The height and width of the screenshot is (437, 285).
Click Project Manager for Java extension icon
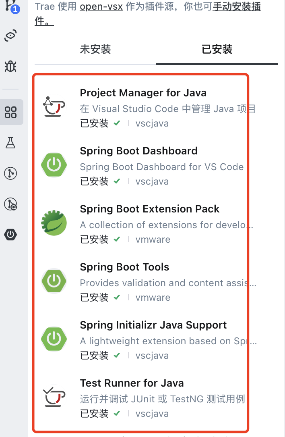coord(54,107)
